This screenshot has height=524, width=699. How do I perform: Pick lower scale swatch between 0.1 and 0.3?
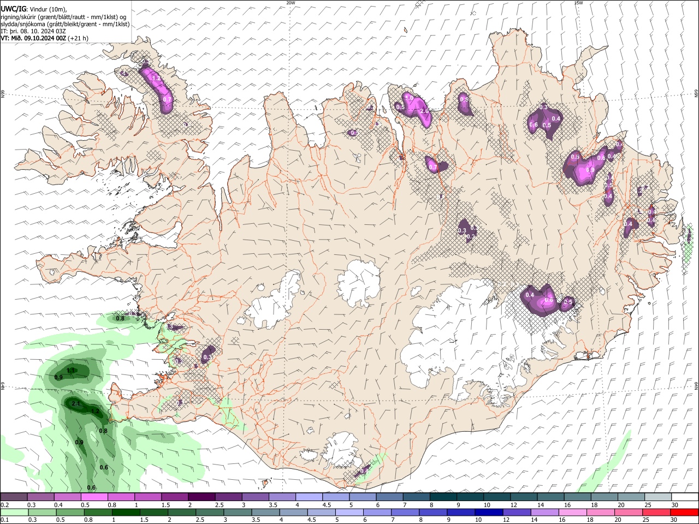coord(14,512)
